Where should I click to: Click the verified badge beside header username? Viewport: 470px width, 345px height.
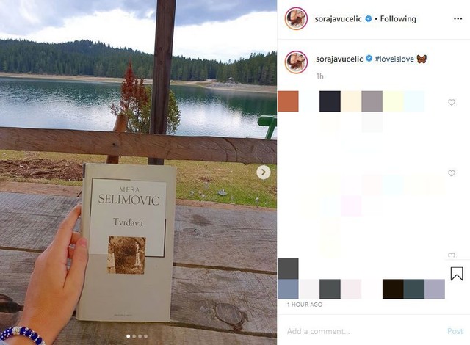(369, 18)
